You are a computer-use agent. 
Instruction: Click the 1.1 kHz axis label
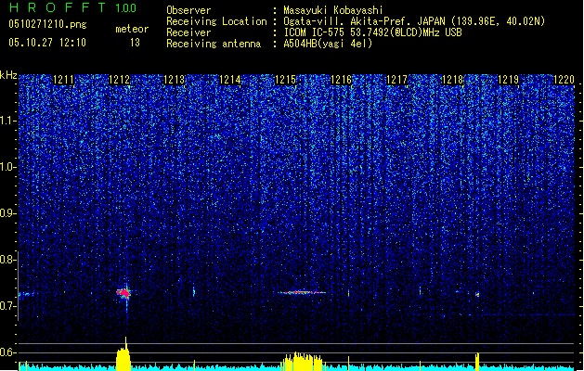coord(8,121)
